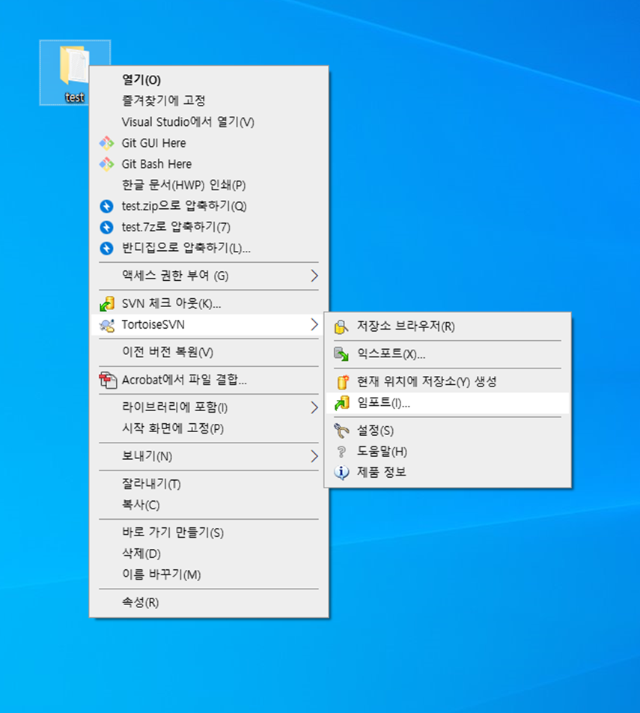Image resolution: width=640 pixels, height=713 pixels.
Task: Choose 반디집으로 압축하기(L)...
Action: coord(209,249)
